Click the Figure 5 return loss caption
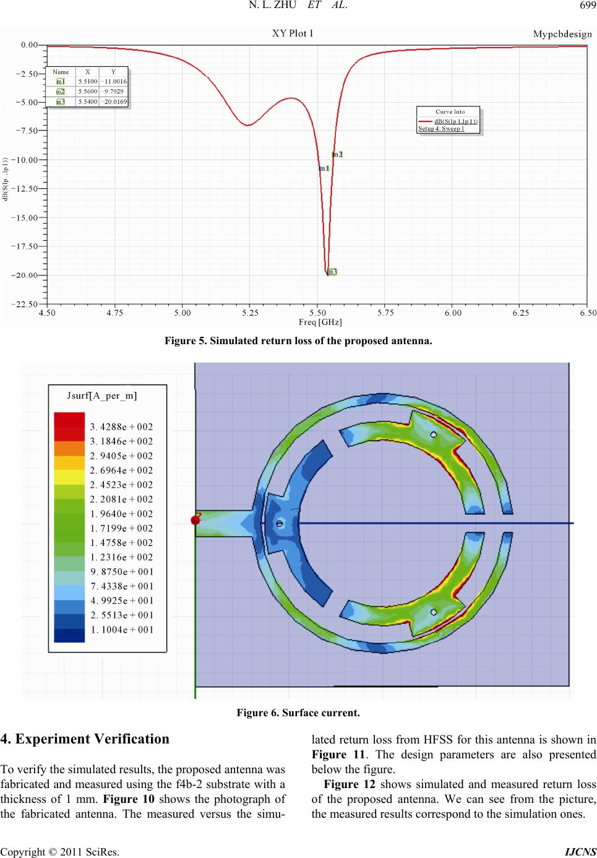 (298, 341)
